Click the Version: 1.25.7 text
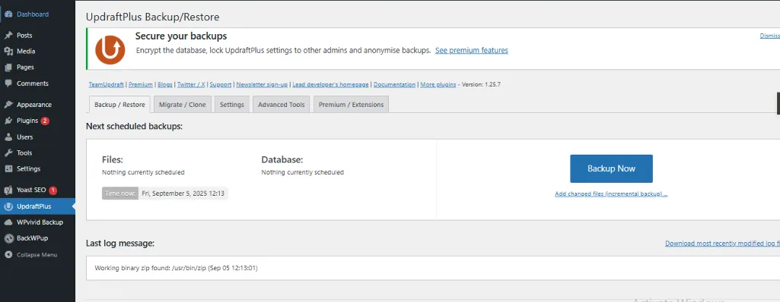Screen dimensions: 780x302 click(481, 84)
